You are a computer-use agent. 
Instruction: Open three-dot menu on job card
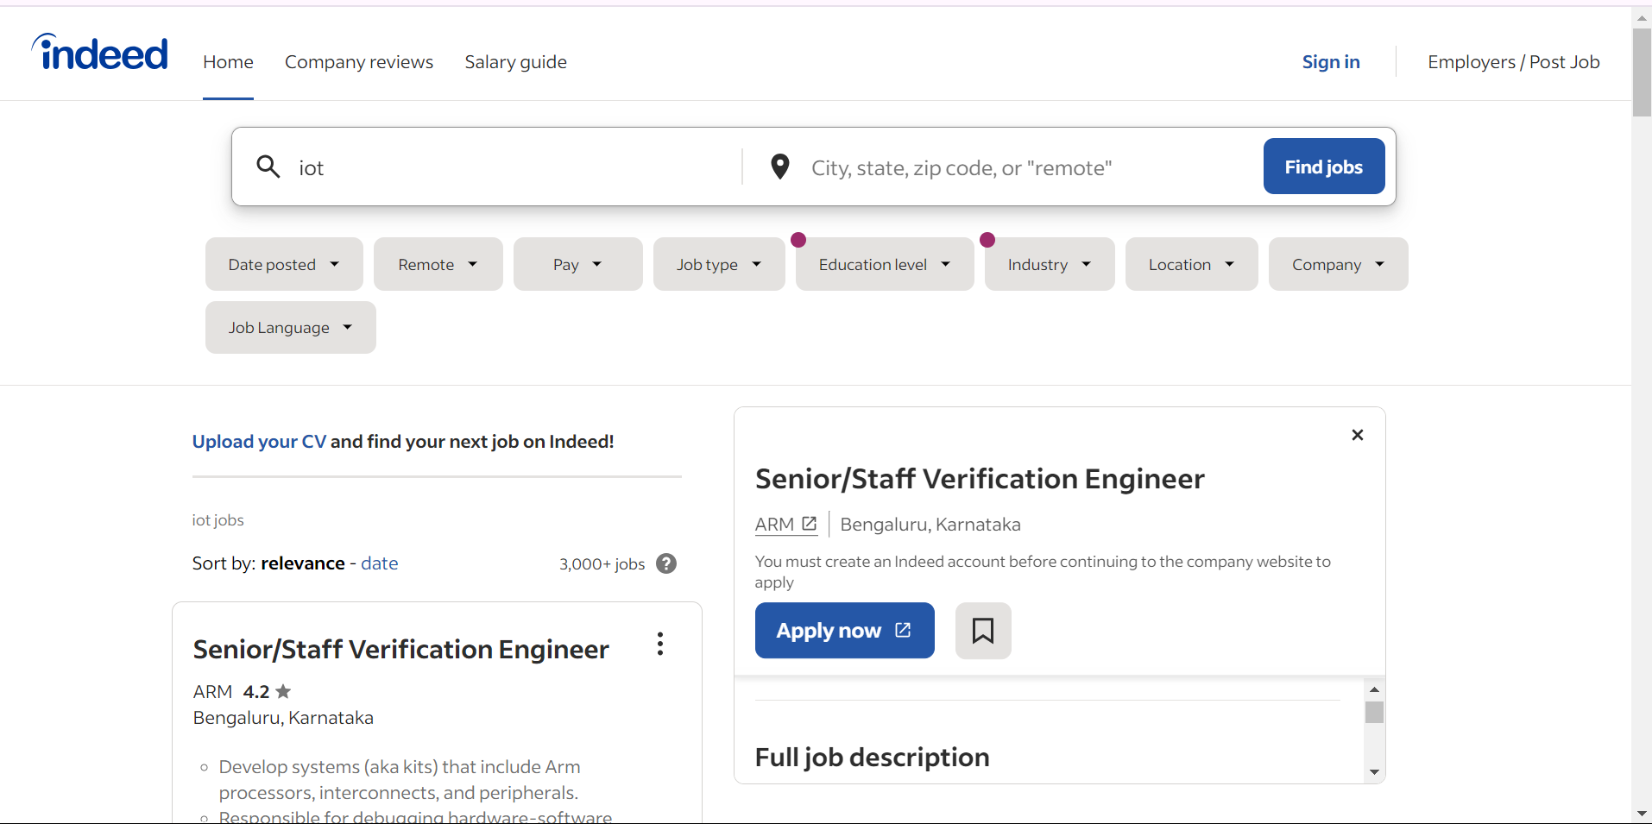pyautogui.click(x=660, y=645)
